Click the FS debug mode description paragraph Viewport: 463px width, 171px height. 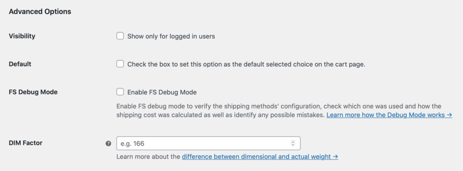coord(279,110)
